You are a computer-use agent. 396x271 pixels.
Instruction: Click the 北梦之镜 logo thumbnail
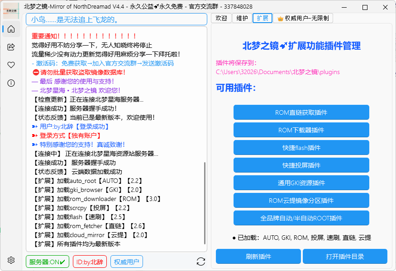coord(11,10)
